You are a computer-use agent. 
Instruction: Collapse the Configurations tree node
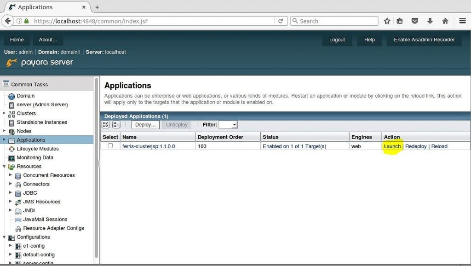[4, 237]
